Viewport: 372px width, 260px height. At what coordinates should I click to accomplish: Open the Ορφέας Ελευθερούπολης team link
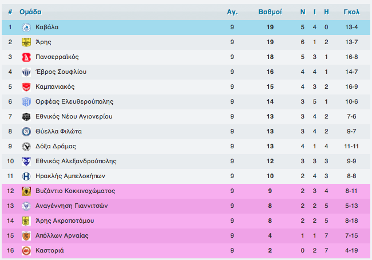(x=74, y=101)
